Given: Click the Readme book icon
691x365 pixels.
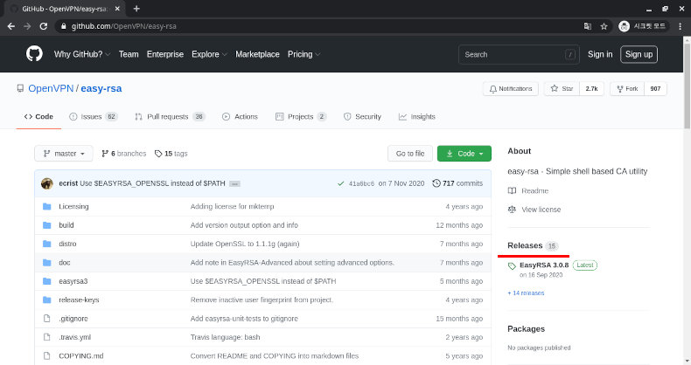Looking at the screenshot, I should coord(512,191).
